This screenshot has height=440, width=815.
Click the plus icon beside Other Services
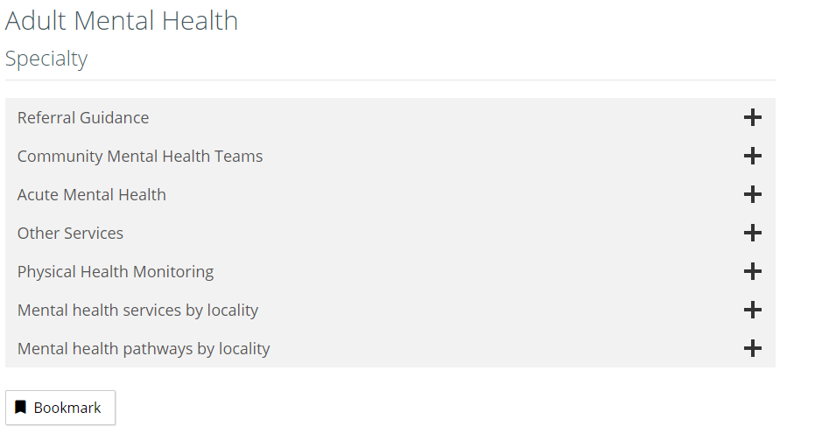click(x=752, y=233)
